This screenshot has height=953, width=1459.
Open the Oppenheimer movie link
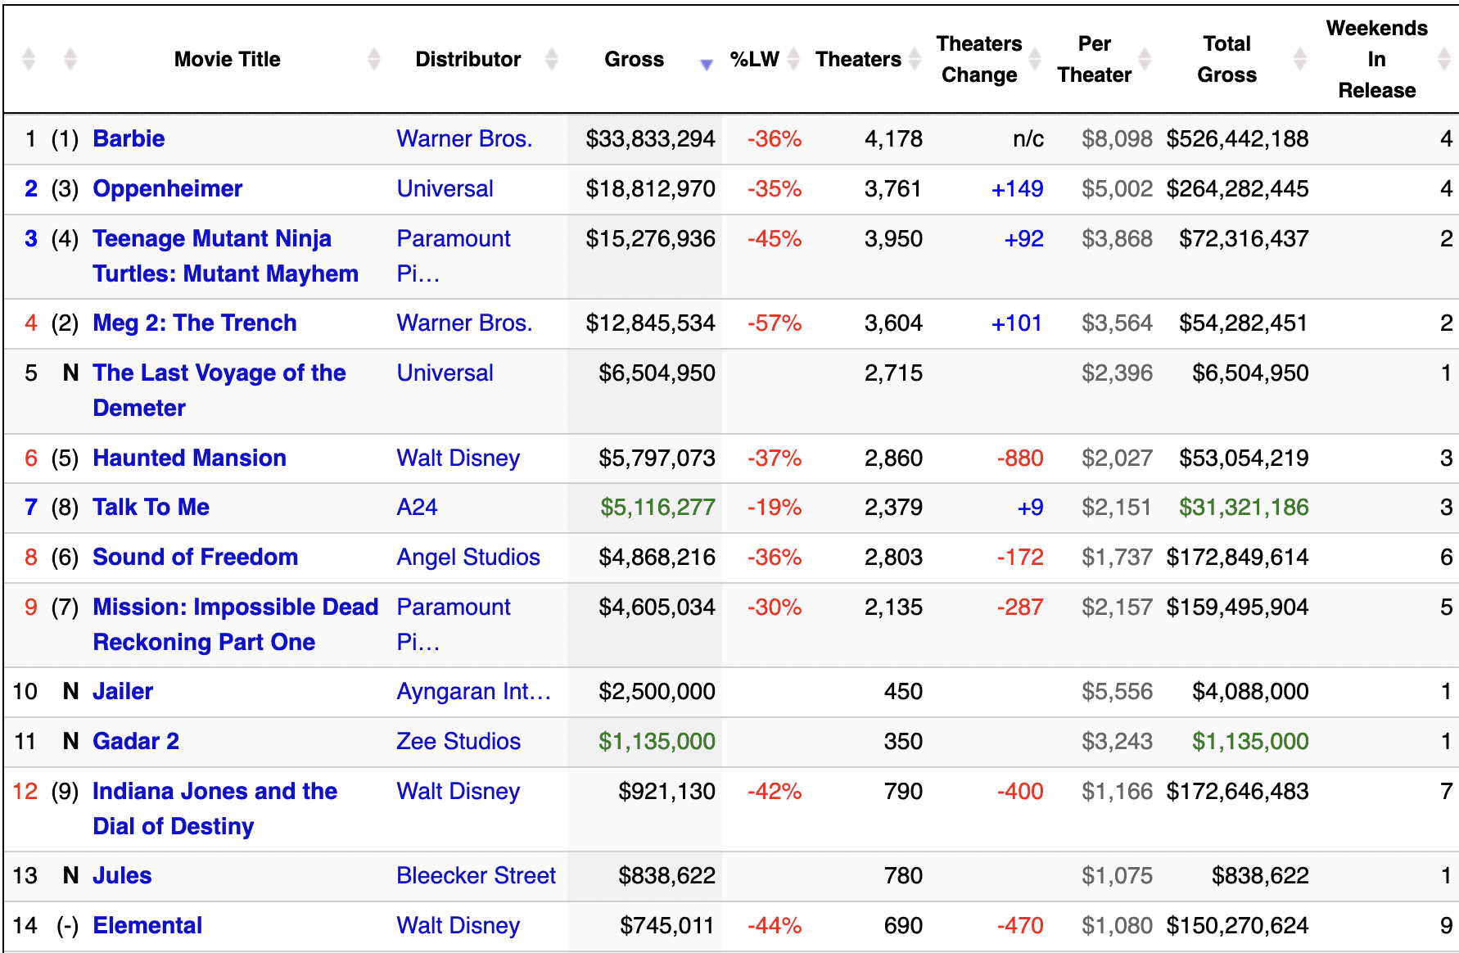pyautogui.click(x=167, y=188)
